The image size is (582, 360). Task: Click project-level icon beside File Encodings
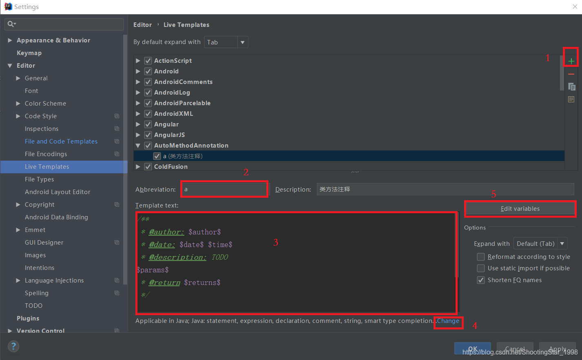pos(117,154)
